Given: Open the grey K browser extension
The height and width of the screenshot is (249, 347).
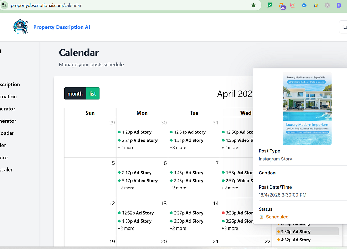Looking at the screenshot, I should 327,5.
